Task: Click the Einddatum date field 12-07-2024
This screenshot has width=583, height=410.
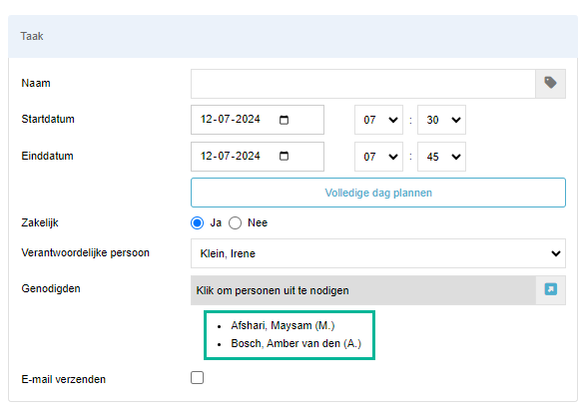Action: tap(258, 157)
